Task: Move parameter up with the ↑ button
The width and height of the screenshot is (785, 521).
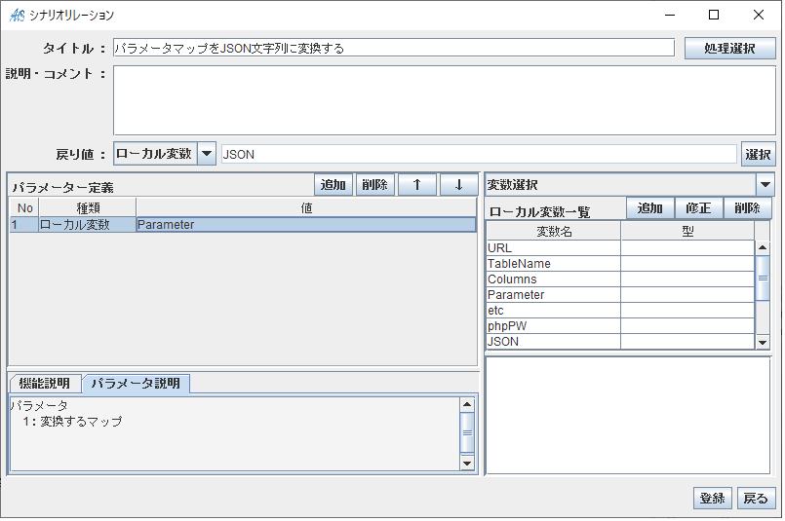Action: [x=417, y=185]
